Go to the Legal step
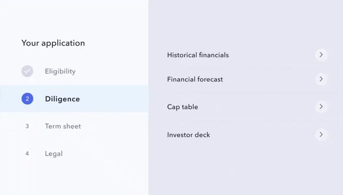 54,154
